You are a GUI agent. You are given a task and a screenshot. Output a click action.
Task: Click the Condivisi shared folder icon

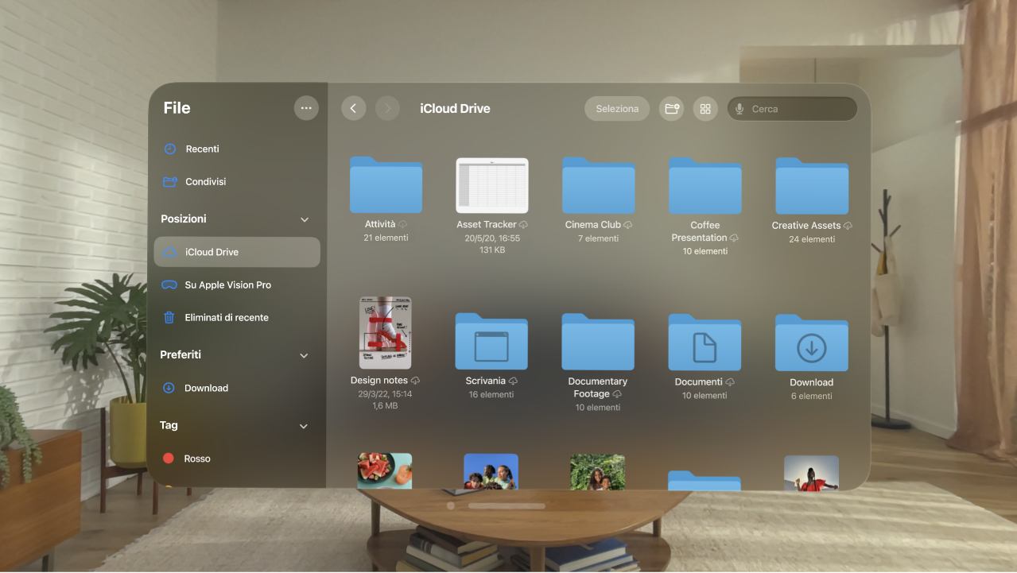169,182
